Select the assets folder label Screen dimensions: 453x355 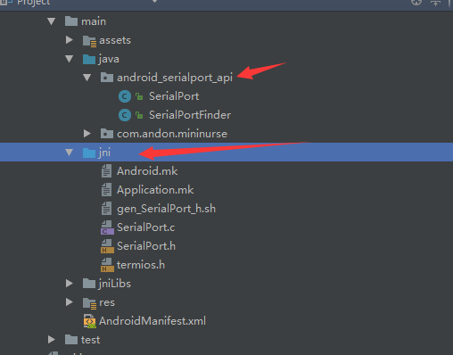click(x=115, y=40)
